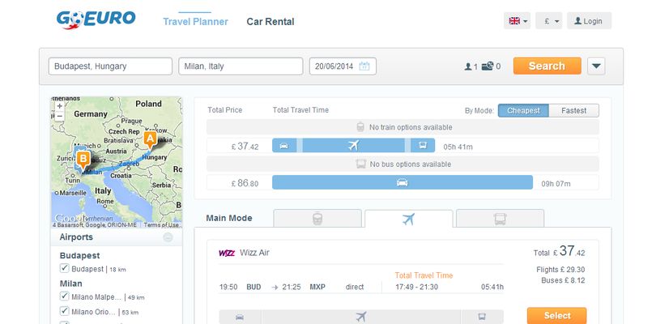Zoom out on the map
Screen dimensions: 656x324
click(x=60, y=116)
